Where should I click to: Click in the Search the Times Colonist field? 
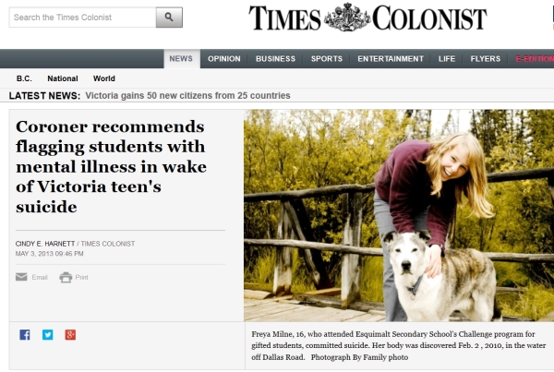point(83,18)
